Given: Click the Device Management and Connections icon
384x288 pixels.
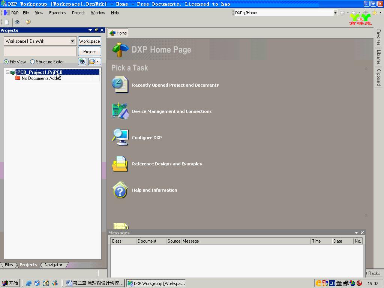Looking at the screenshot, I should (120, 111).
